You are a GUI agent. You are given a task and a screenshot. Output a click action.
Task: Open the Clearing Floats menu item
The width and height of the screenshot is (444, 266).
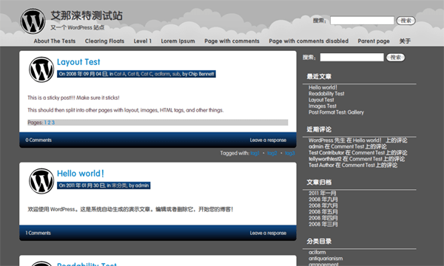tap(104, 41)
